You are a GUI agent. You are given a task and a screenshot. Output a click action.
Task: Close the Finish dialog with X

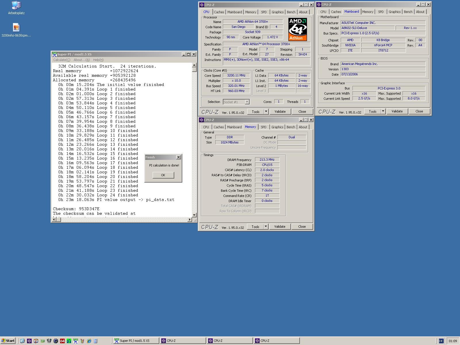pos(179,157)
